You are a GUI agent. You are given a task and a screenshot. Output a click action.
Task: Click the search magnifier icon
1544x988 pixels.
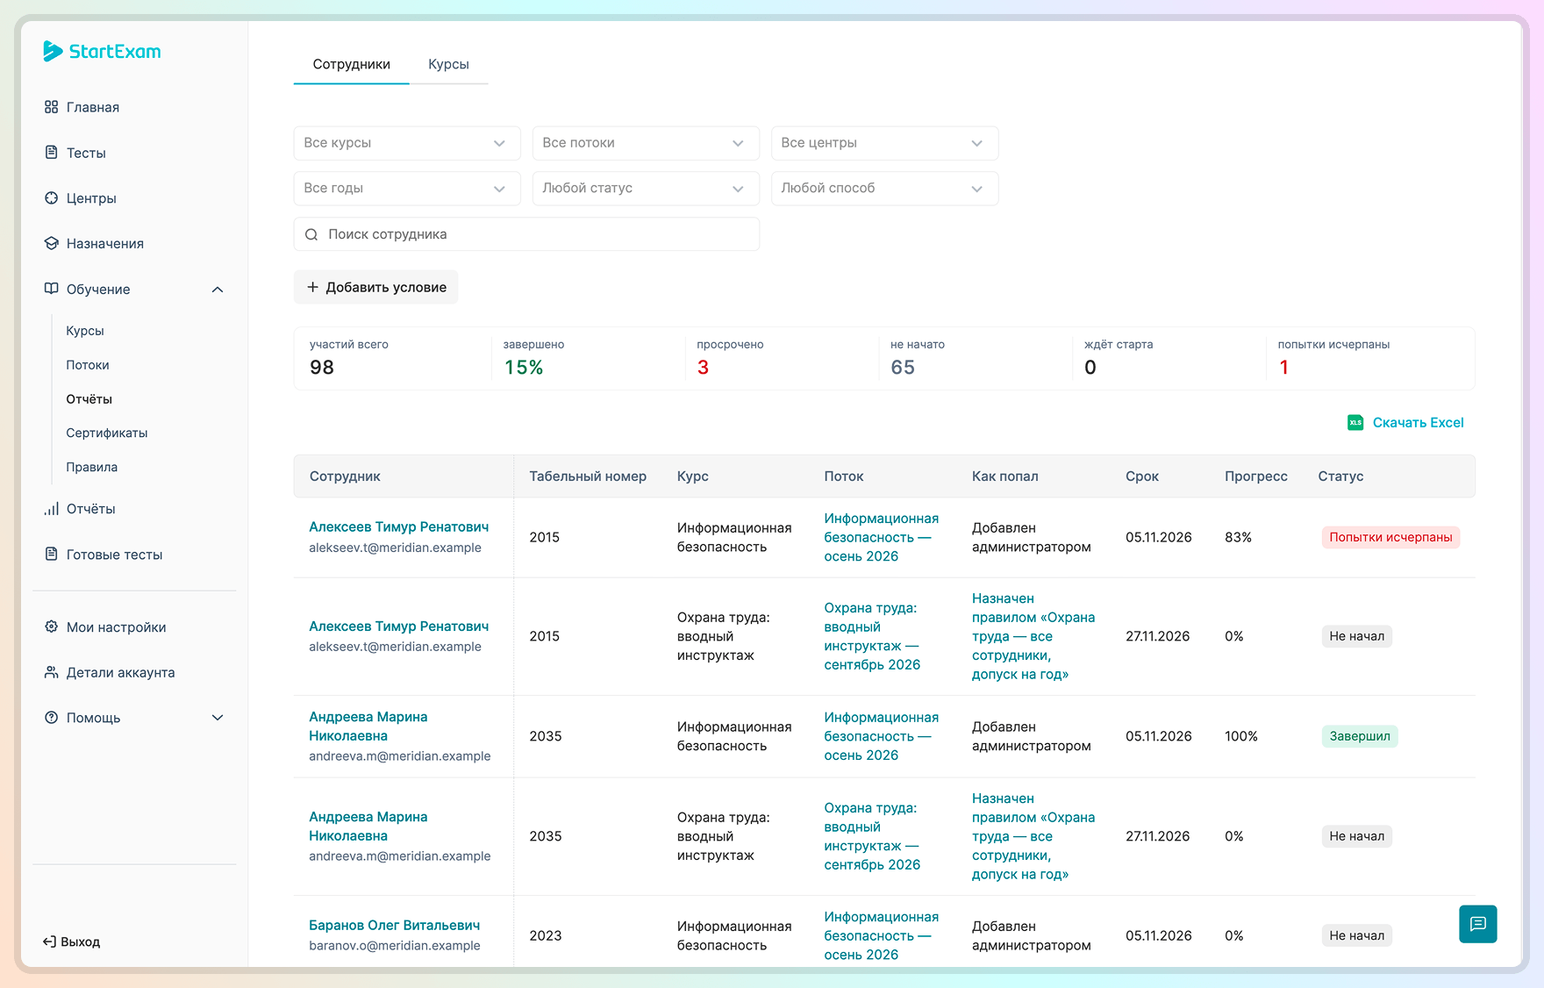(x=311, y=234)
